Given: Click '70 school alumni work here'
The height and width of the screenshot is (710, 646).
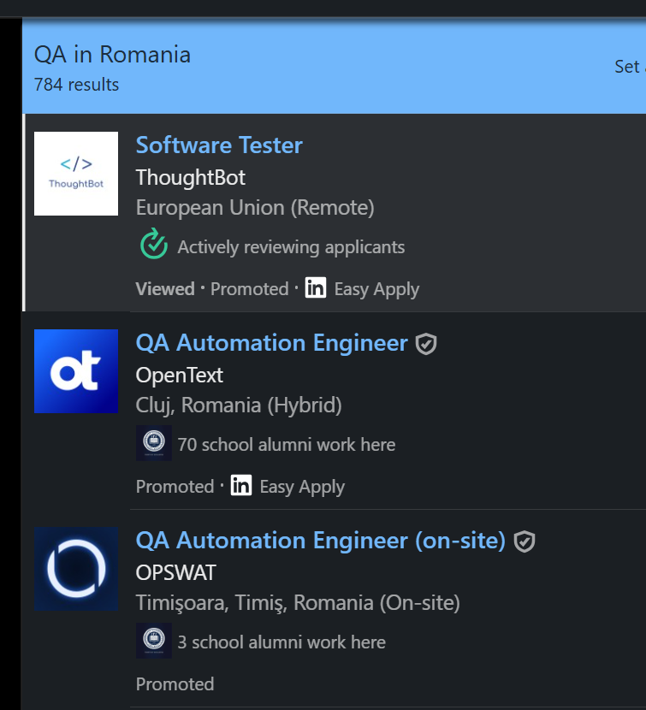Looking at the screenshot, I should tap(287, 445).
